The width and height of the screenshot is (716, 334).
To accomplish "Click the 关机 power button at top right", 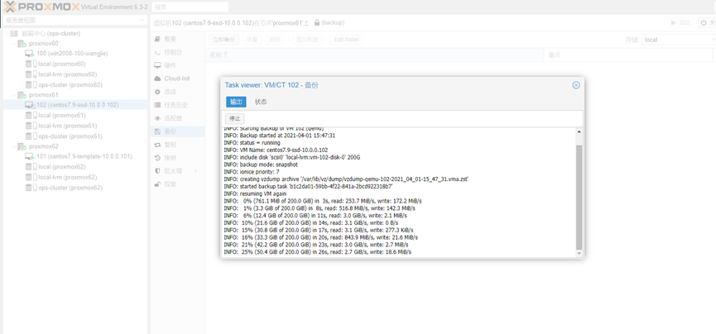I will point(708,23).
